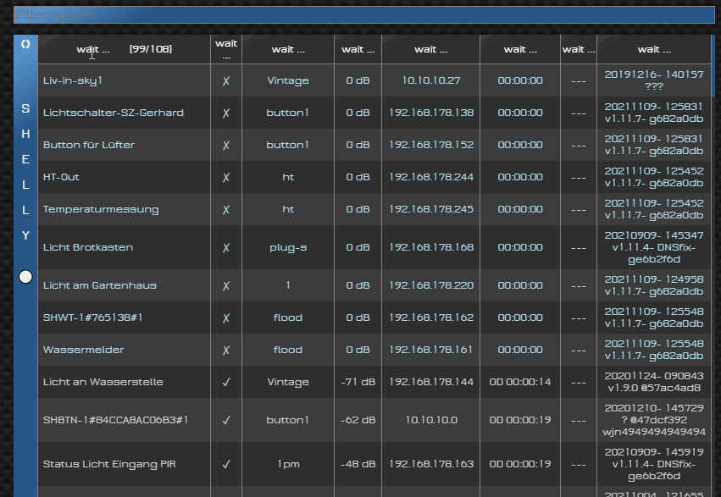Sort by the header above dB signal values
721x497 pixels.
pyautogui.click(x=358, y=49)
